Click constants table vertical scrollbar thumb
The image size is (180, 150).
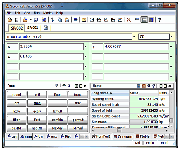click(x=171, y=120)
